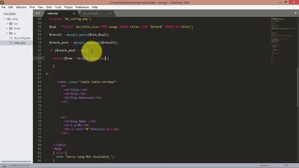Viewport: 299px width, 168px height.
Task: Click the index.php file icon in sidebar
Action: 11,43
